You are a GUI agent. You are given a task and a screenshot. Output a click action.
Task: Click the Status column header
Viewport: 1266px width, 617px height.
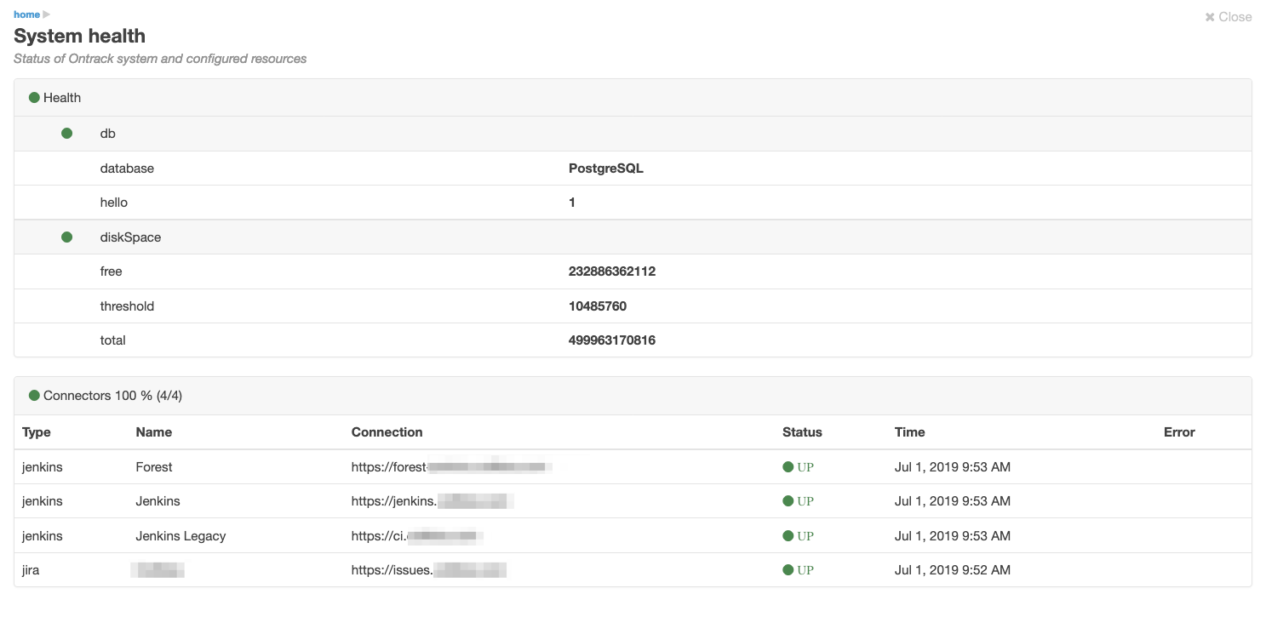[802, 432]
